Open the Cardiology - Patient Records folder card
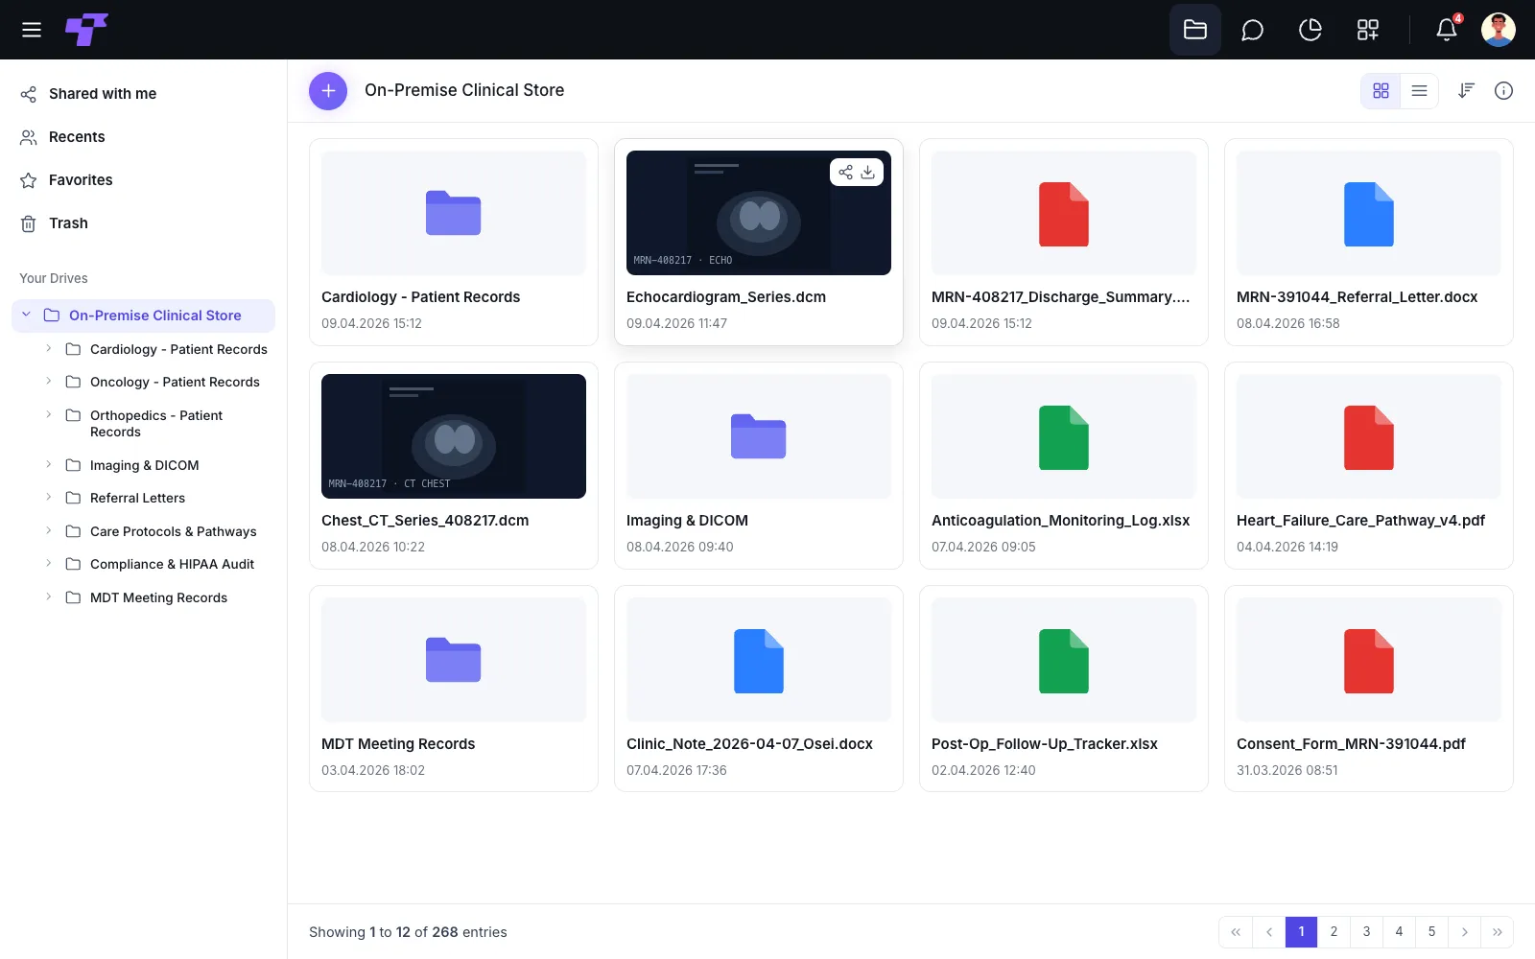This screenshot has height=959, width=1535. (x=454, y=243)
